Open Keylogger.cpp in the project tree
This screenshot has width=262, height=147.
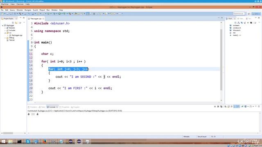coord(17,36)
